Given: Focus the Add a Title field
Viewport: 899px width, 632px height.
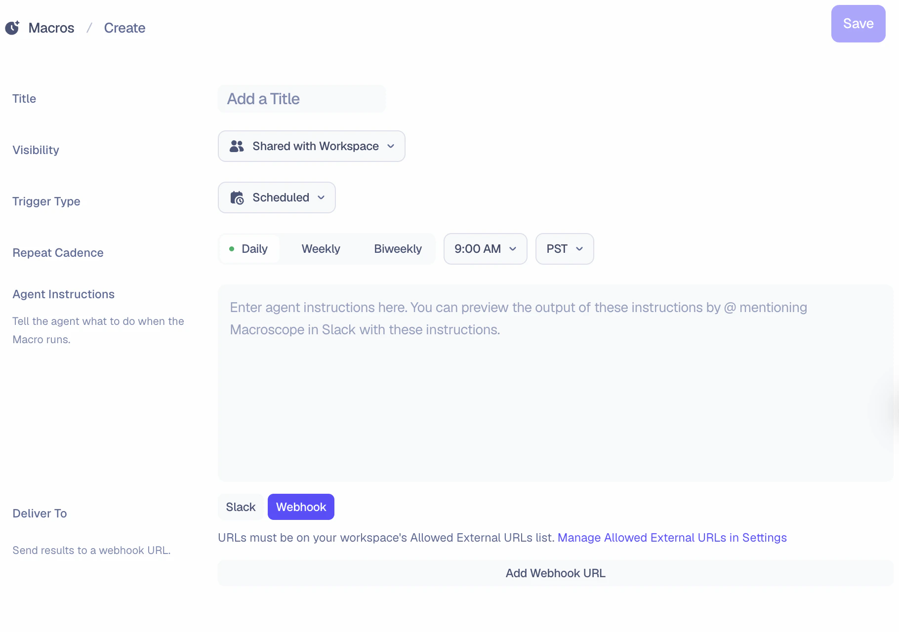Looking at the screenshot, I should click(302, 99).
